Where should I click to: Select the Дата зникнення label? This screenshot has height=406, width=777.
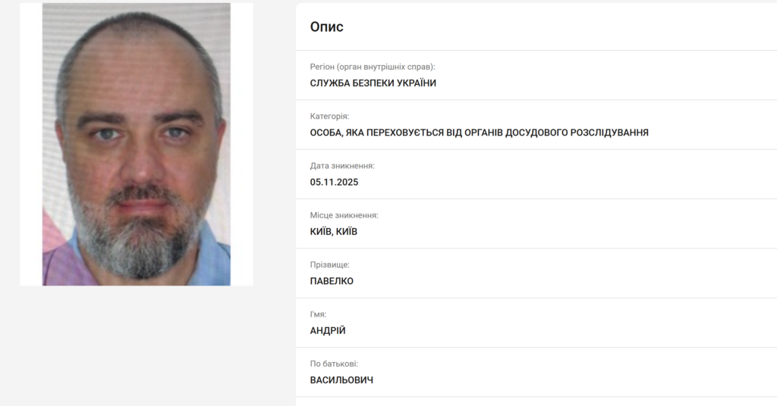[342, 166]
